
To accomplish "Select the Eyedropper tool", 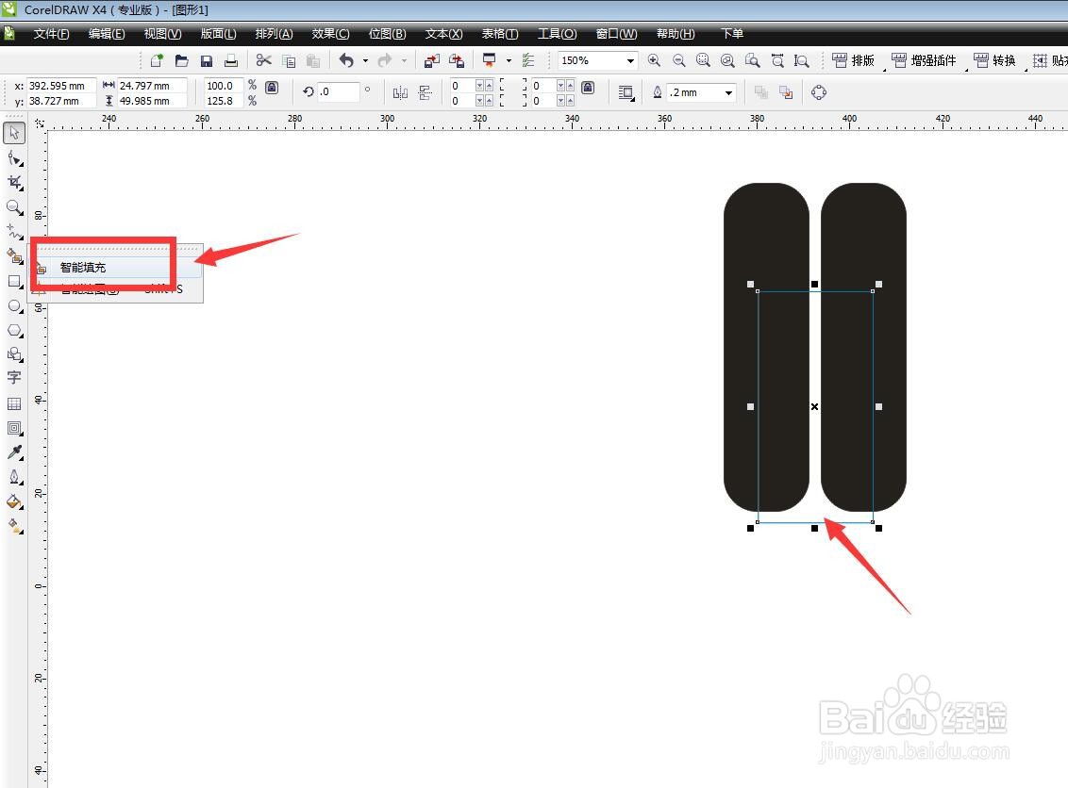I will (14, 452).
